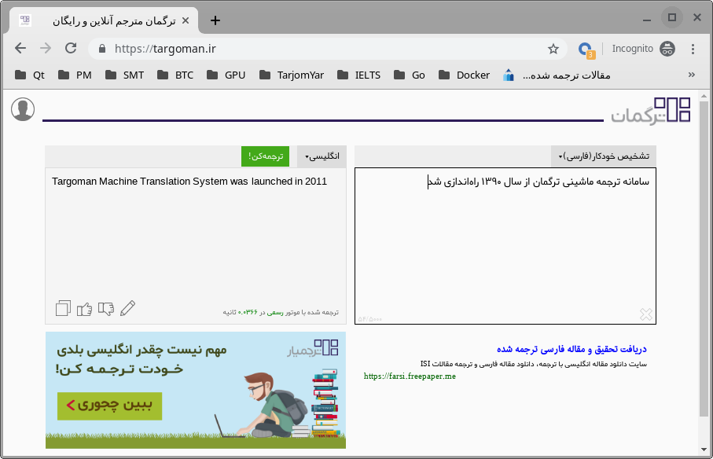Click the scrollbar up arrow

click(x=704, y=97)
